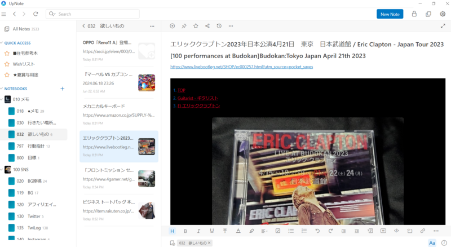Insert a block quote
The image size is (451, 247).
pyautogui.click(x=383, y=231)
